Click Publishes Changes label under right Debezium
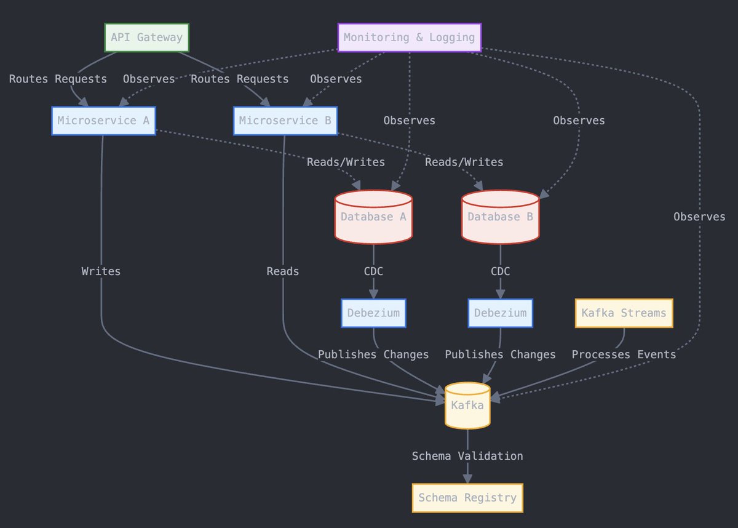Viewport: 738px width, 528px height. 500,354
